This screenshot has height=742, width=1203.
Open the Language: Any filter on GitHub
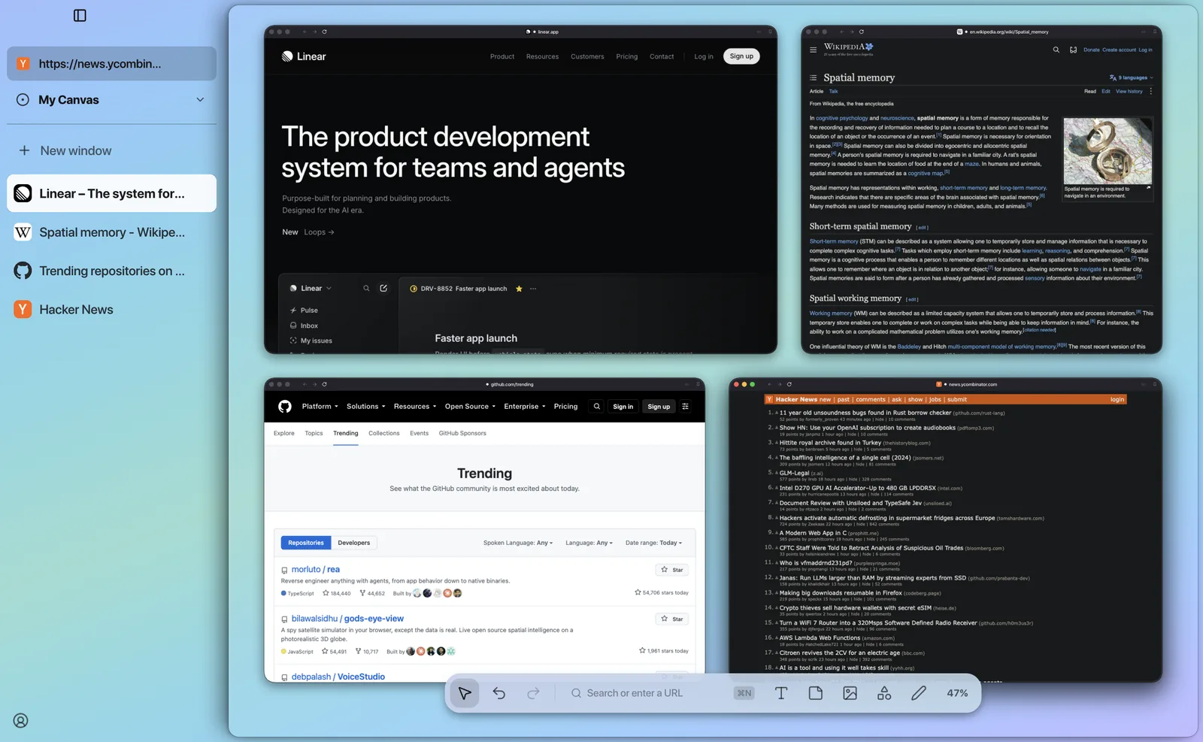pyautogui.click(x=589, y=543)
